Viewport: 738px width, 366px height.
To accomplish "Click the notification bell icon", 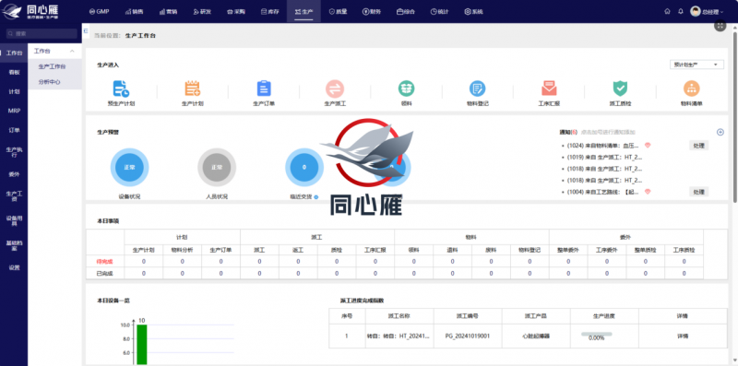I will 680,11.
